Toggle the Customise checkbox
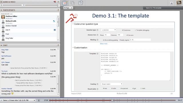Viewport: 183px width, 103px height. (x=123, y=30)
